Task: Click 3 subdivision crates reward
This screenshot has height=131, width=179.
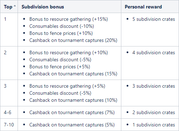Action: 154,86
